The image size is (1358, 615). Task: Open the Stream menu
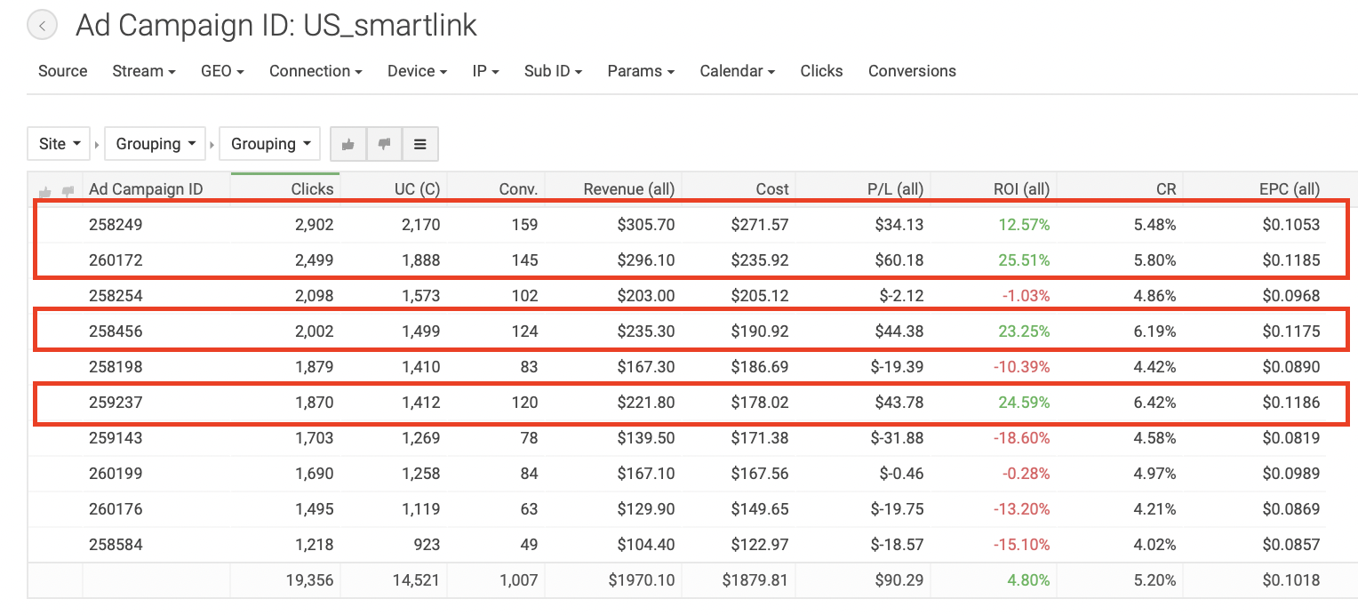coord(143,71)
